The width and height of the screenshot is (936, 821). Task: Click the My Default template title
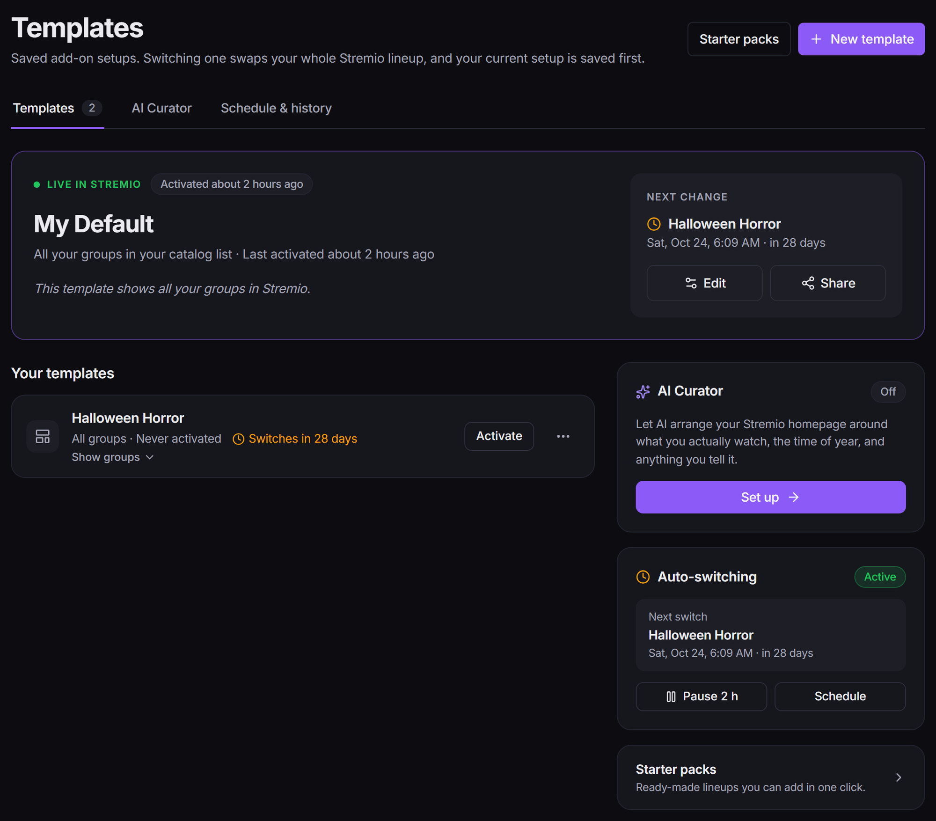pyautogui.click(x=94, y=224)
